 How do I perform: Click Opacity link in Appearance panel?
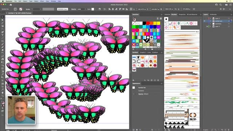tap(141, 94)
